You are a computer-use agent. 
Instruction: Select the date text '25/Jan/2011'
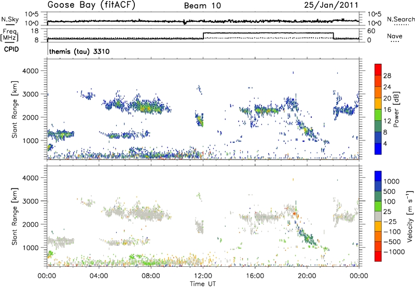(331, 5)
